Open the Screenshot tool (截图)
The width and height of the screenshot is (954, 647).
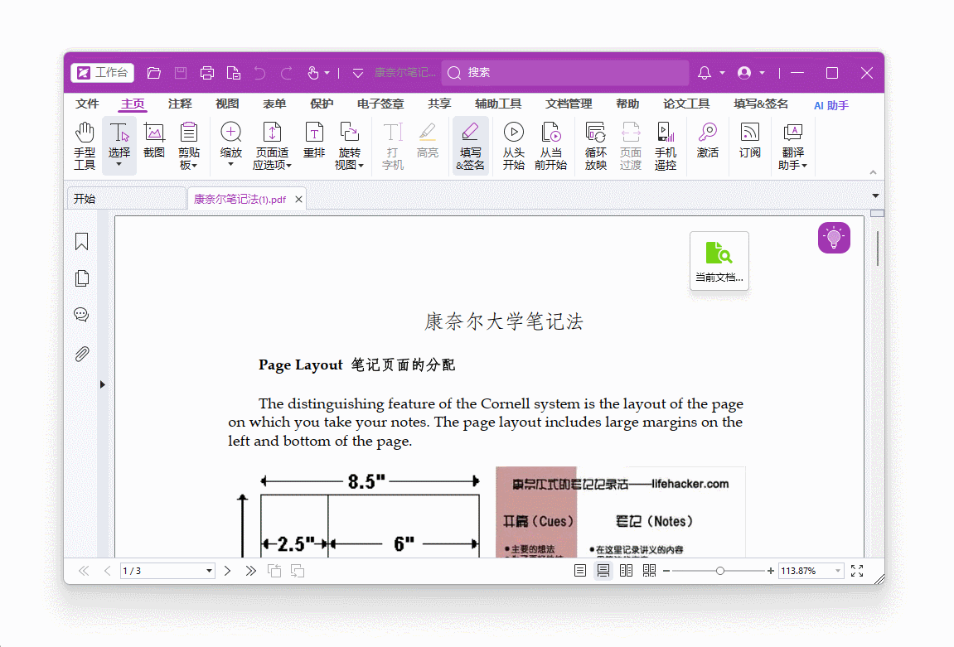click(x=154, y=141)
